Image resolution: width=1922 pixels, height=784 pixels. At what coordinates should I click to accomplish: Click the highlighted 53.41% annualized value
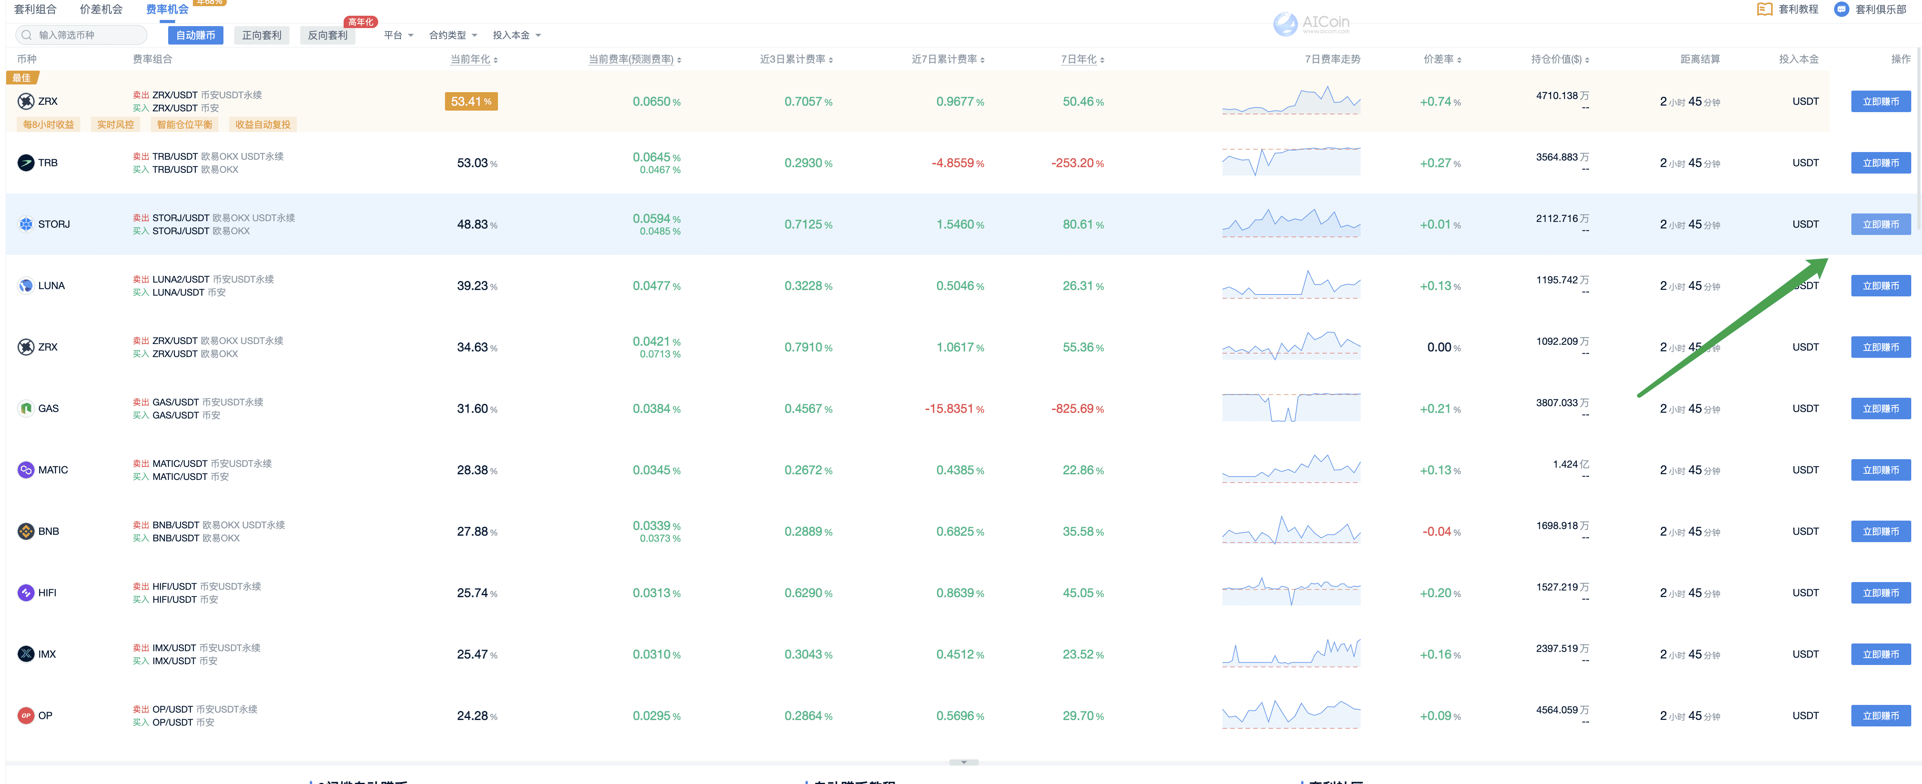pyautogui.click(x=471, y=101)
